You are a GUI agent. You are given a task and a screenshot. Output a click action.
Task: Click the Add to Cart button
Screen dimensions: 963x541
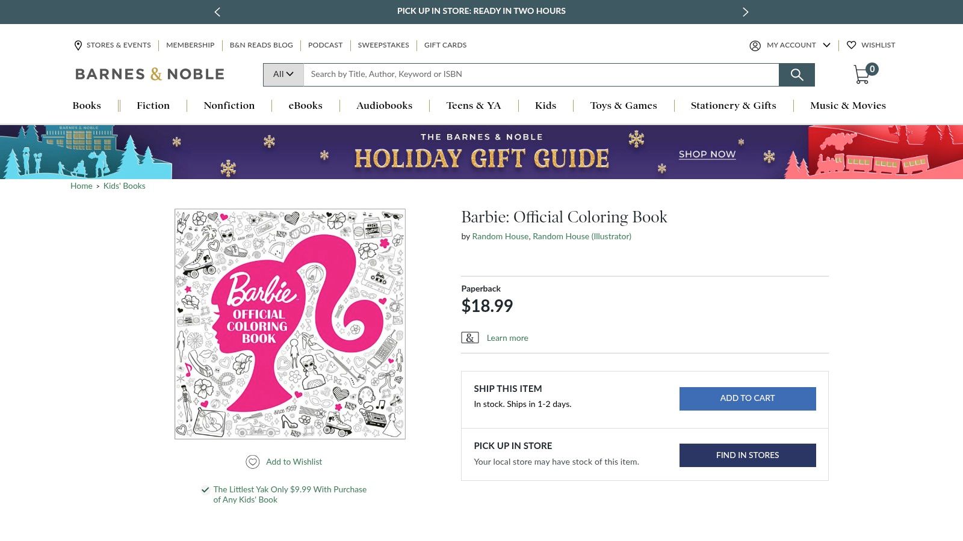tap(747, 398)
